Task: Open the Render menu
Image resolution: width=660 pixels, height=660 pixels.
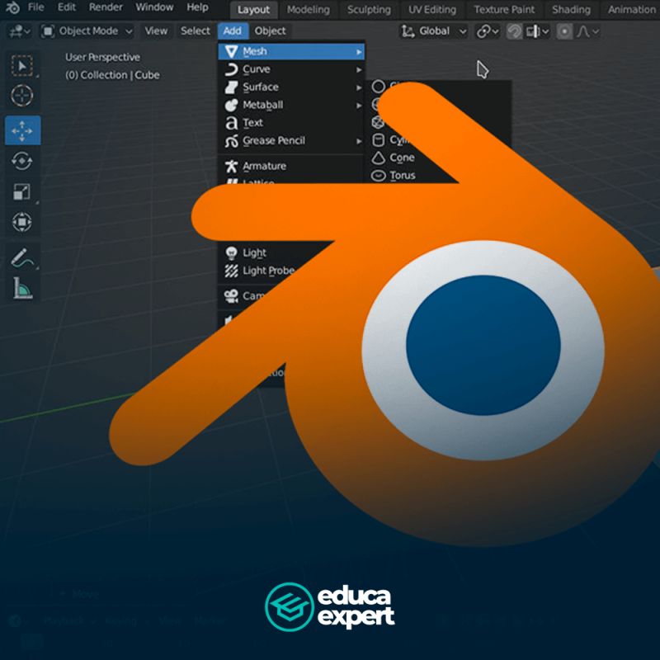Action: tap(106, 8)
